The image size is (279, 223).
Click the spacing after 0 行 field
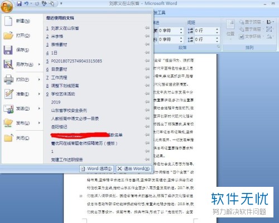[x=205, y=39]
